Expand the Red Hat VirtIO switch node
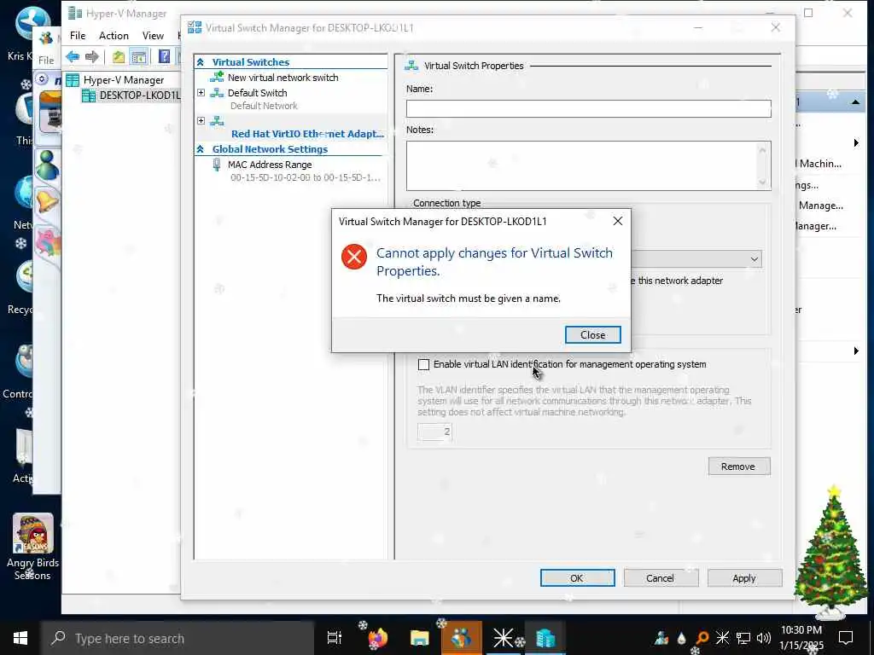The image size is (874, 655). pyautogui.click(x=201, y=120)
